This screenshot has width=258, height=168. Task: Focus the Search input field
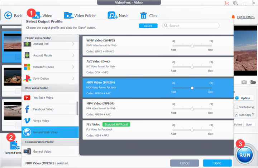pos(191,26)
